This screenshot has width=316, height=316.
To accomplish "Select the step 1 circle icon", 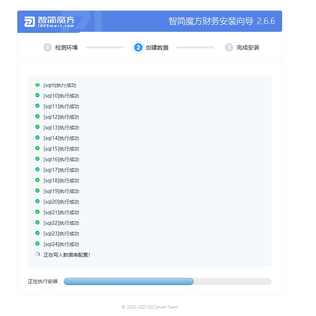I will click(48, 47).
